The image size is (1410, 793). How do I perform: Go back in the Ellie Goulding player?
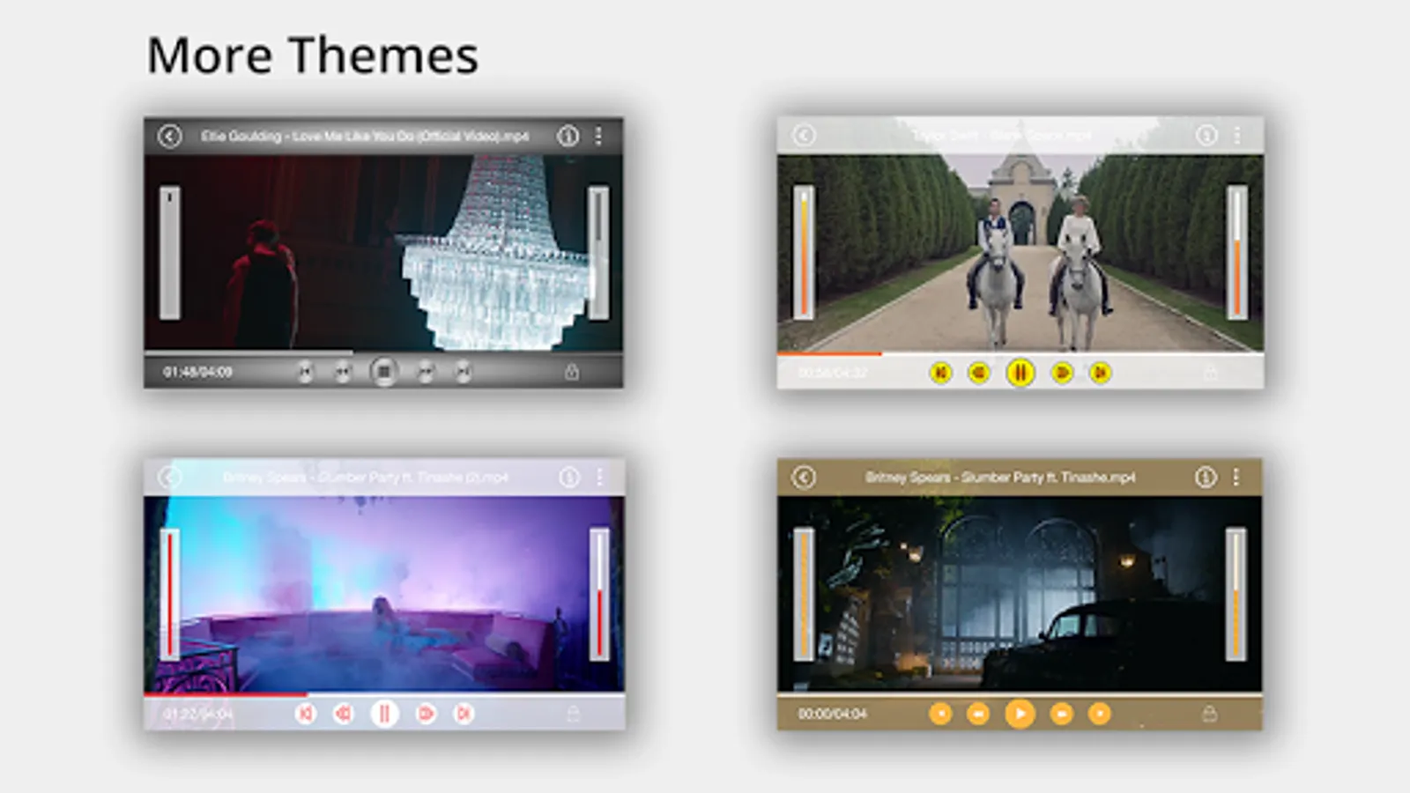pos(169,136)
